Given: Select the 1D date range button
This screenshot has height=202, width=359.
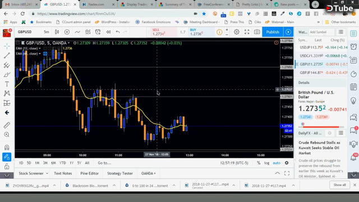Looking at the screenshot, I should click(x=21, y=163).
